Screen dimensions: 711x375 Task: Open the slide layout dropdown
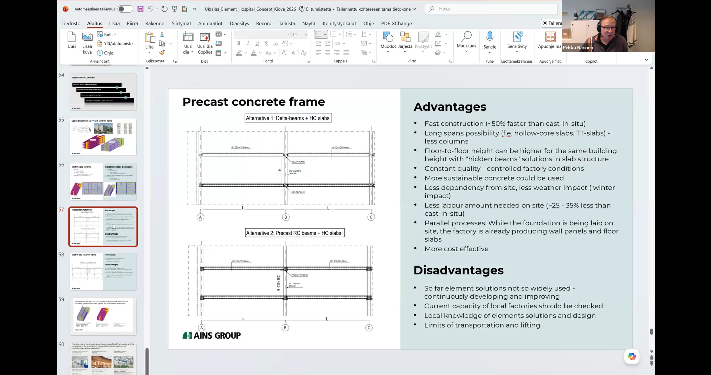click(220, 34)
